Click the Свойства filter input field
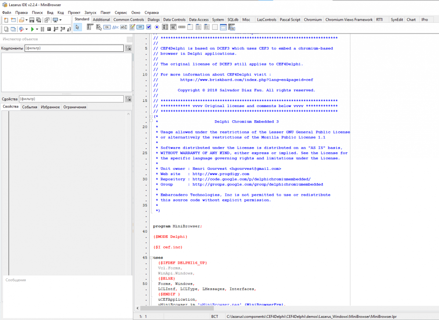 coord(71,99)
